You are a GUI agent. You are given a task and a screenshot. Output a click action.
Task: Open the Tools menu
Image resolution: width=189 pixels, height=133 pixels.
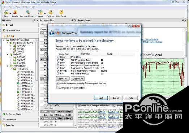[25, 7]
